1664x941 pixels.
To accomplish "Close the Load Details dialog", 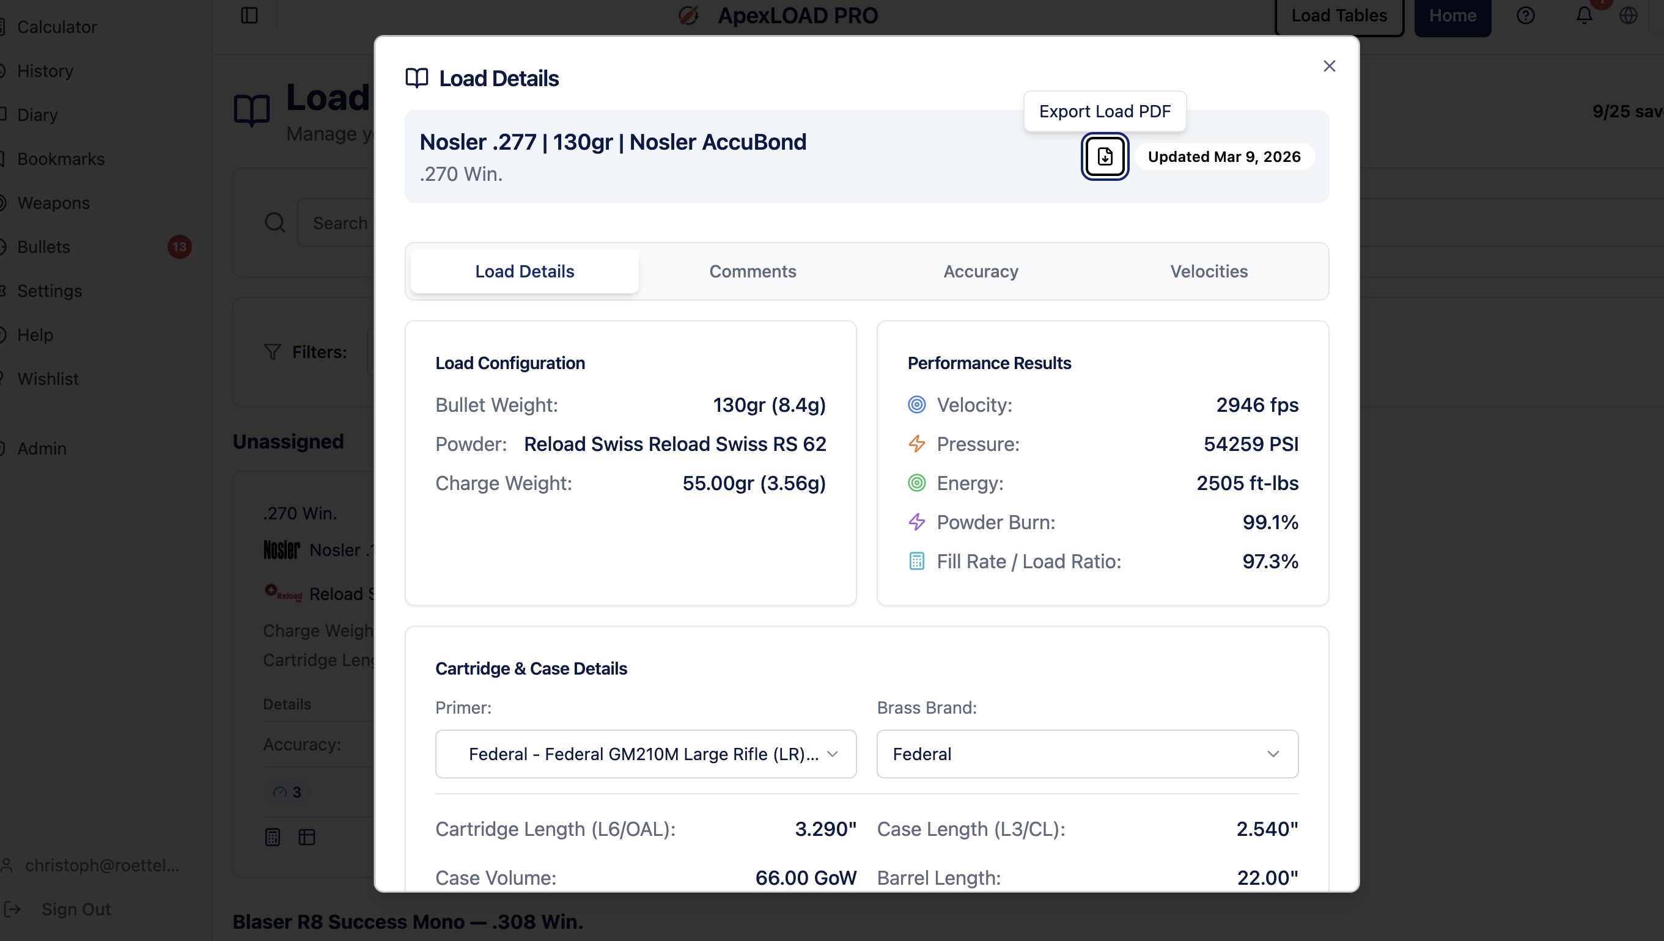I will (1329, 66).
